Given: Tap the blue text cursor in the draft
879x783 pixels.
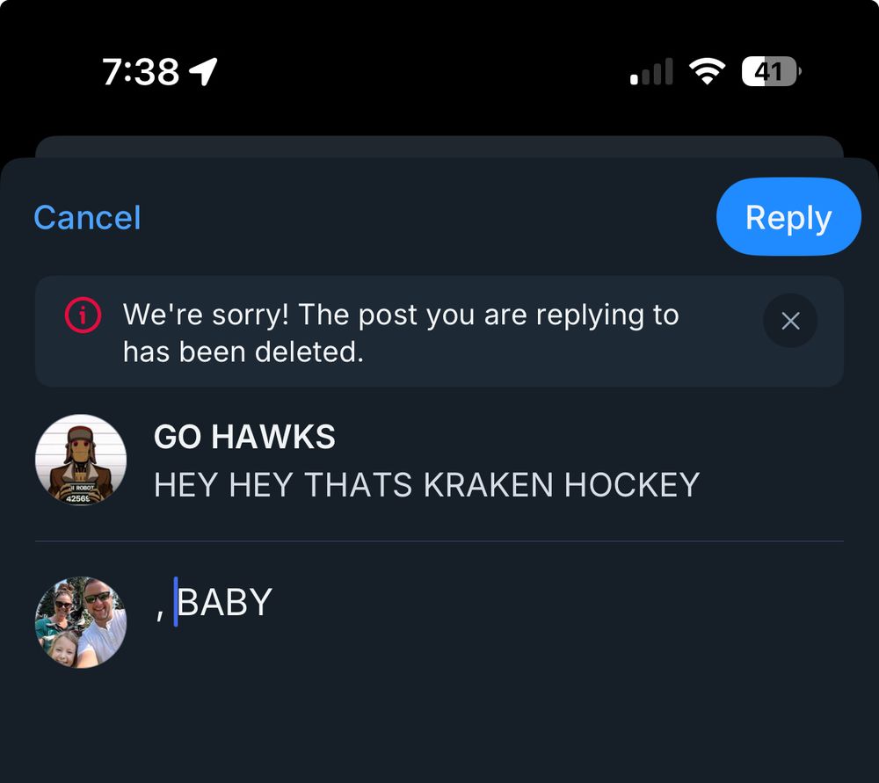Looking at the screenshot, I should click(176, 602).
